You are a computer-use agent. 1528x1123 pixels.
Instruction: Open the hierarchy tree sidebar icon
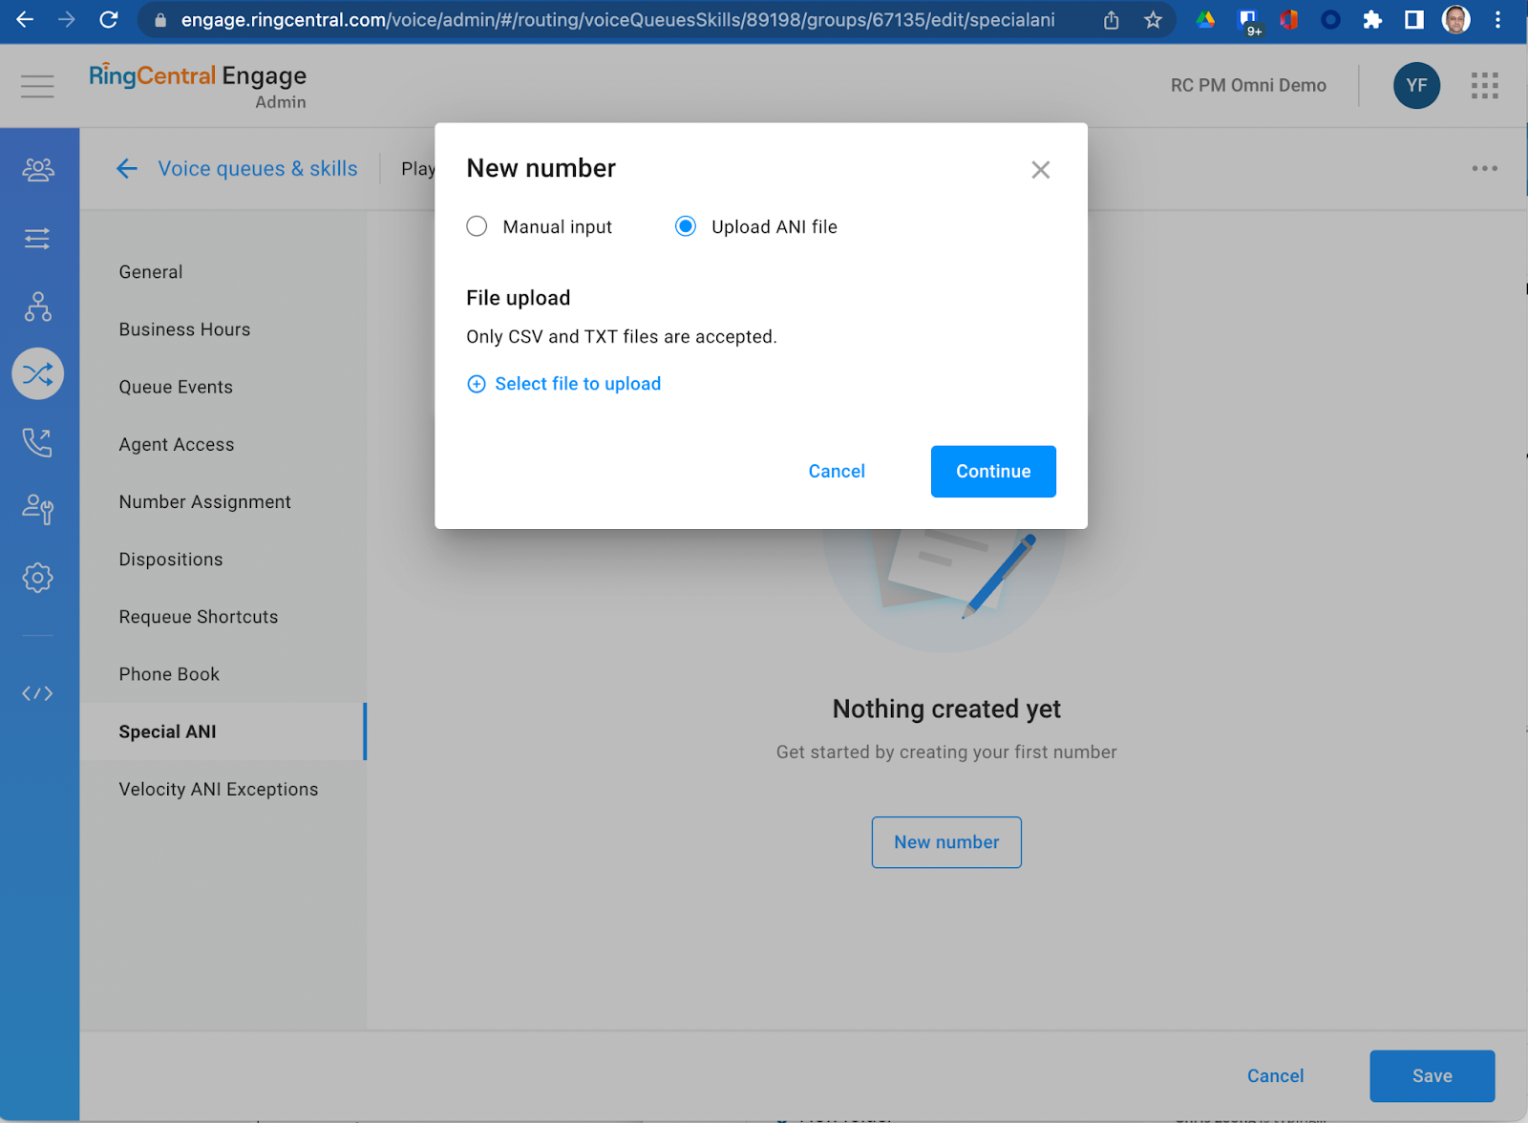pyautogui.click(x=38, y=307)
